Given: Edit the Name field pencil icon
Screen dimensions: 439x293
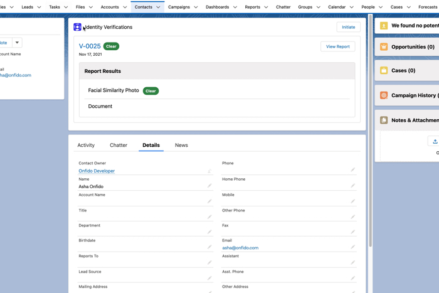Looking at the screenshot, I should (209, 186).
